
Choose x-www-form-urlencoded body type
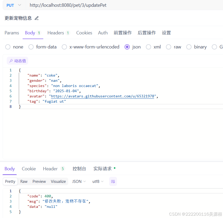(x=64, y=47)
